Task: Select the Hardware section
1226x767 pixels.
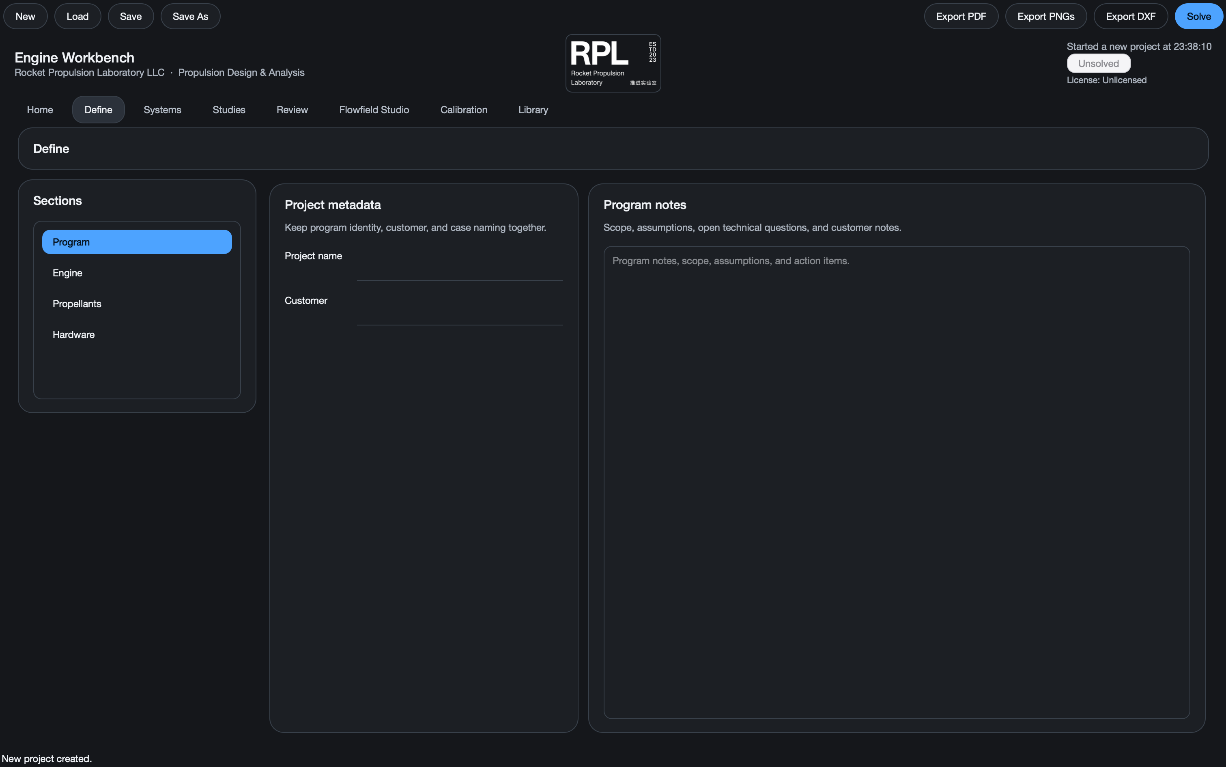Action: pyautogui.click(x=137, y=335)
